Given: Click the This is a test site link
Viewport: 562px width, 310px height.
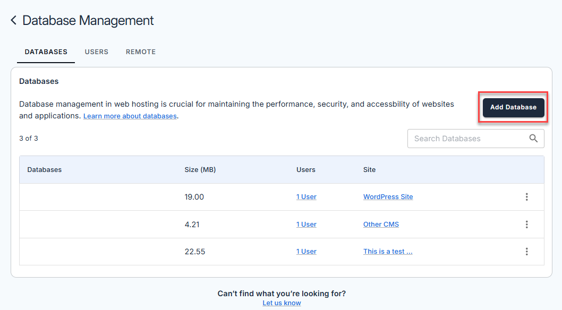Looking at the screenshot, I should coord(388,251).
